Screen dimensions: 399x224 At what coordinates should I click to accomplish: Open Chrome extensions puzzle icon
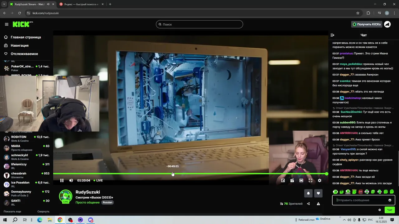point(368,13)
